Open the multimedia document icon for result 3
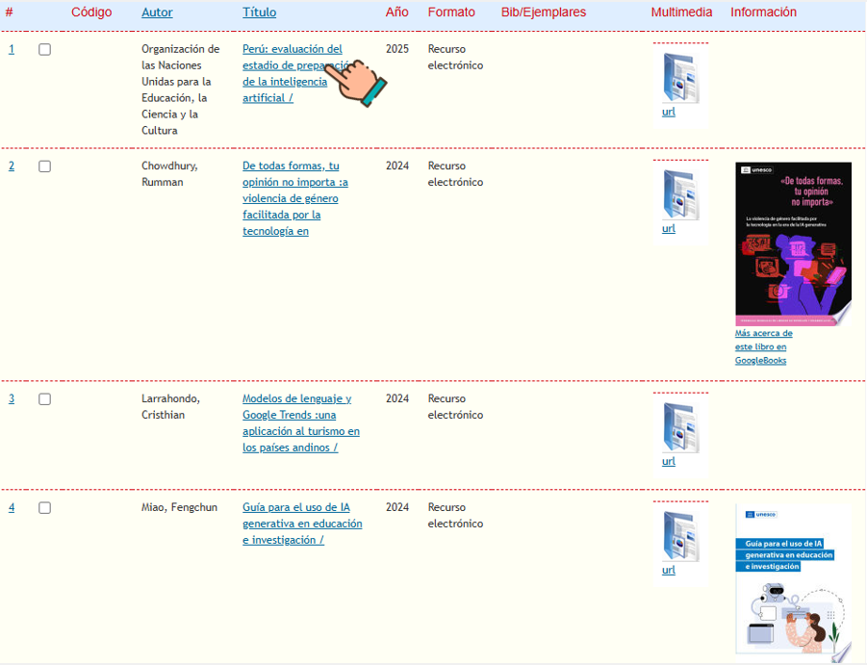This screenshot has height=665, width=867. [x=680, y=427]
